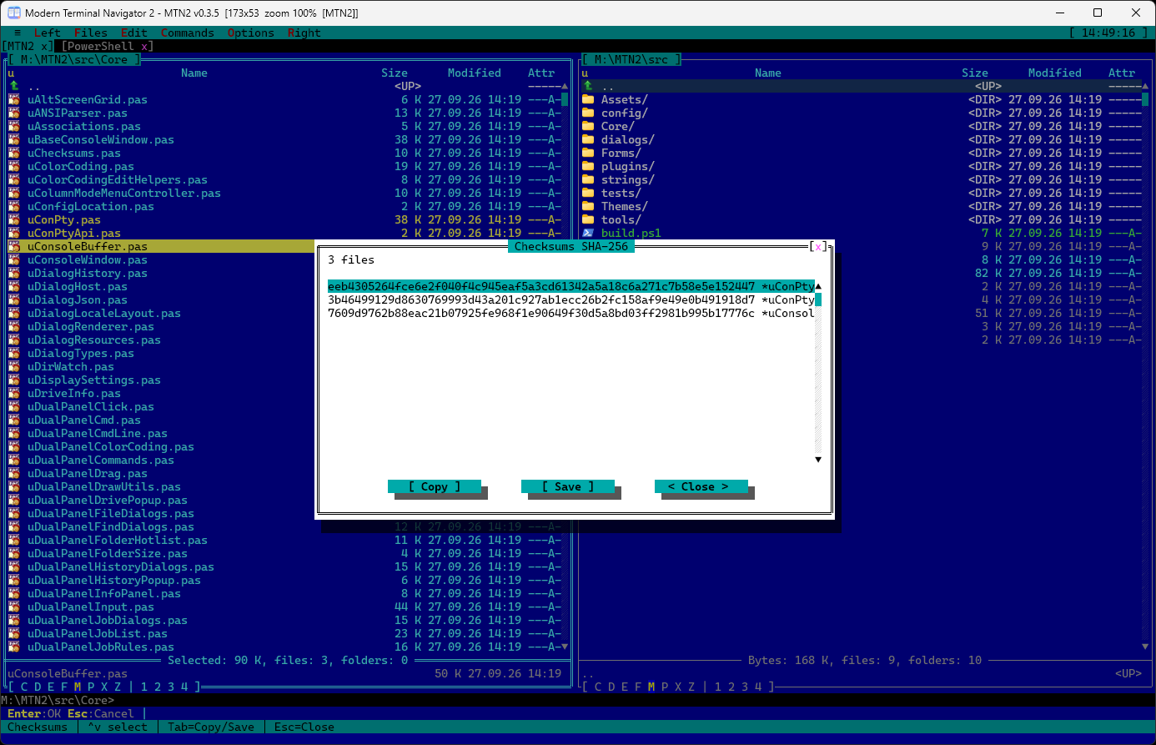Close the Checksums dialog with its x
1156x745 pixels.
818,246
